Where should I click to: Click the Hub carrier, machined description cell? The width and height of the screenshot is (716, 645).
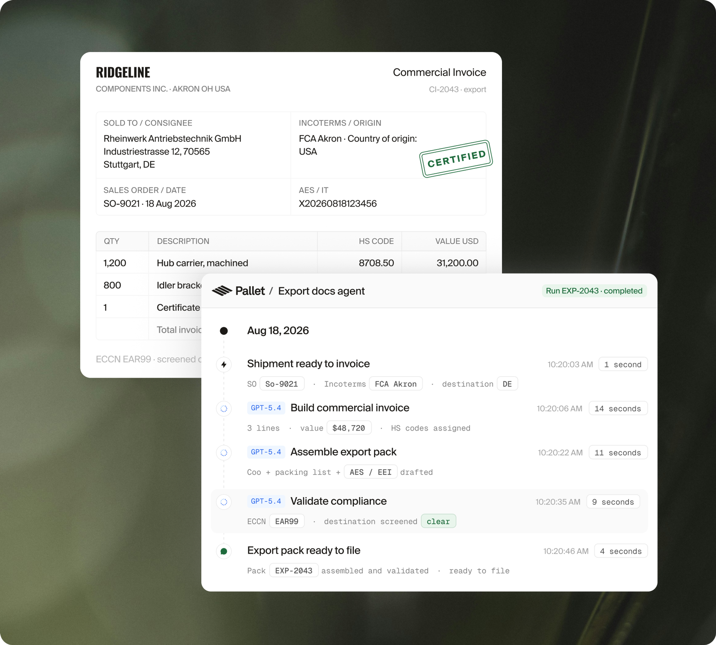202,263
